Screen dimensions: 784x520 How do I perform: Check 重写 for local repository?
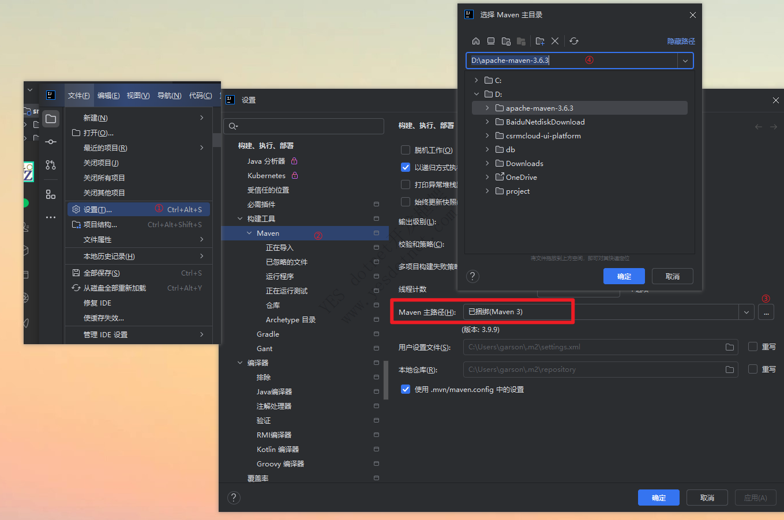click(x=753, y=369)
